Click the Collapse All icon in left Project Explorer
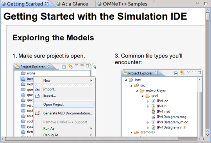 [x=64, y=67]
